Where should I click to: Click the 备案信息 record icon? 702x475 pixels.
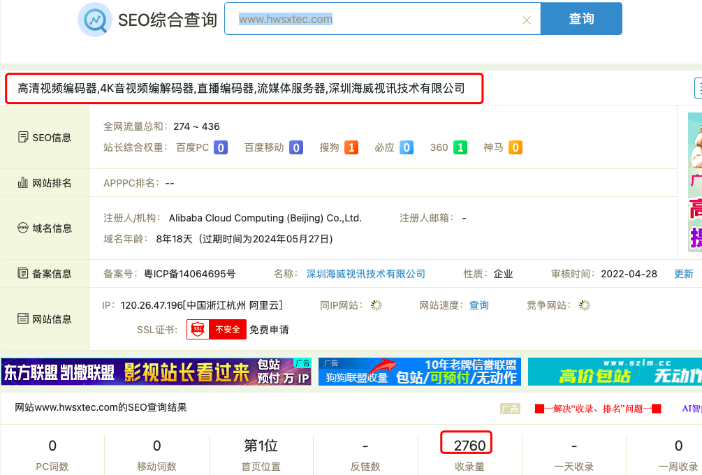pos(23,274)
